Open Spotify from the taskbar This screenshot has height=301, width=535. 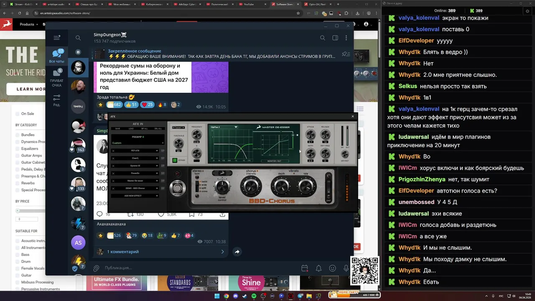tap(254, 296)
